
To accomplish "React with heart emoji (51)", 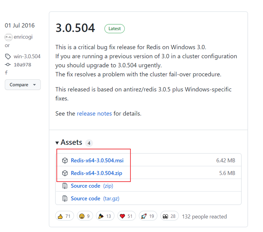I will tap(126, 216).
